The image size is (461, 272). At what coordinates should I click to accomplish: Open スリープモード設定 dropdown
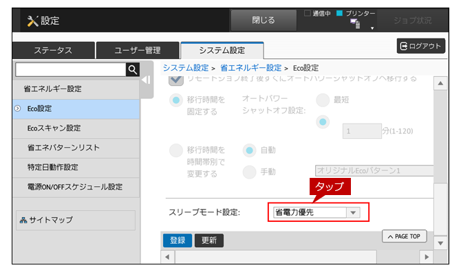click(317, 212)
